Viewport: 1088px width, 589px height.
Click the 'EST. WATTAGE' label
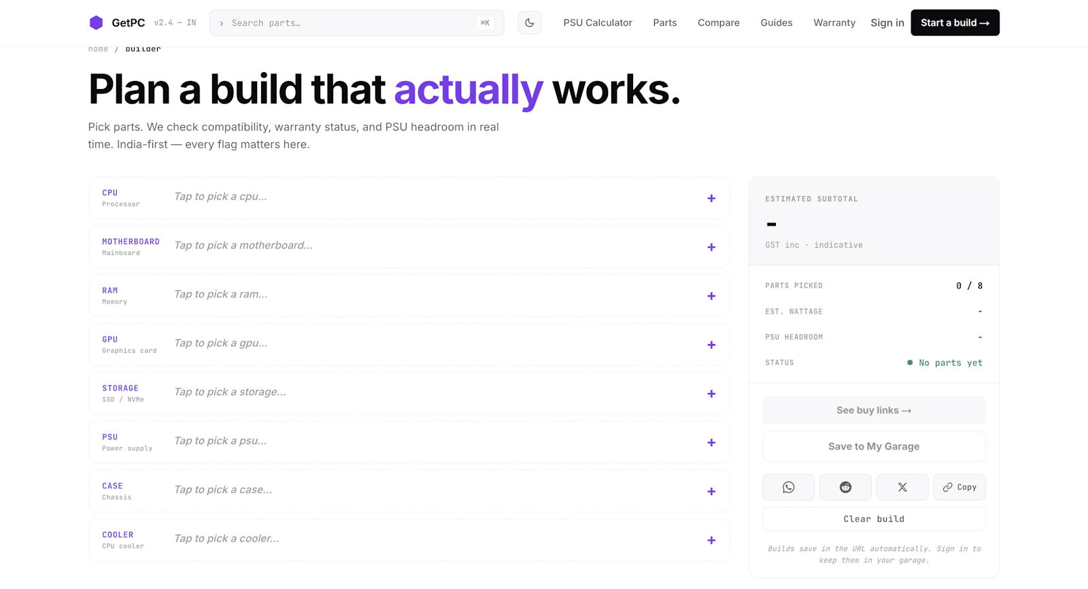[794, 312]
